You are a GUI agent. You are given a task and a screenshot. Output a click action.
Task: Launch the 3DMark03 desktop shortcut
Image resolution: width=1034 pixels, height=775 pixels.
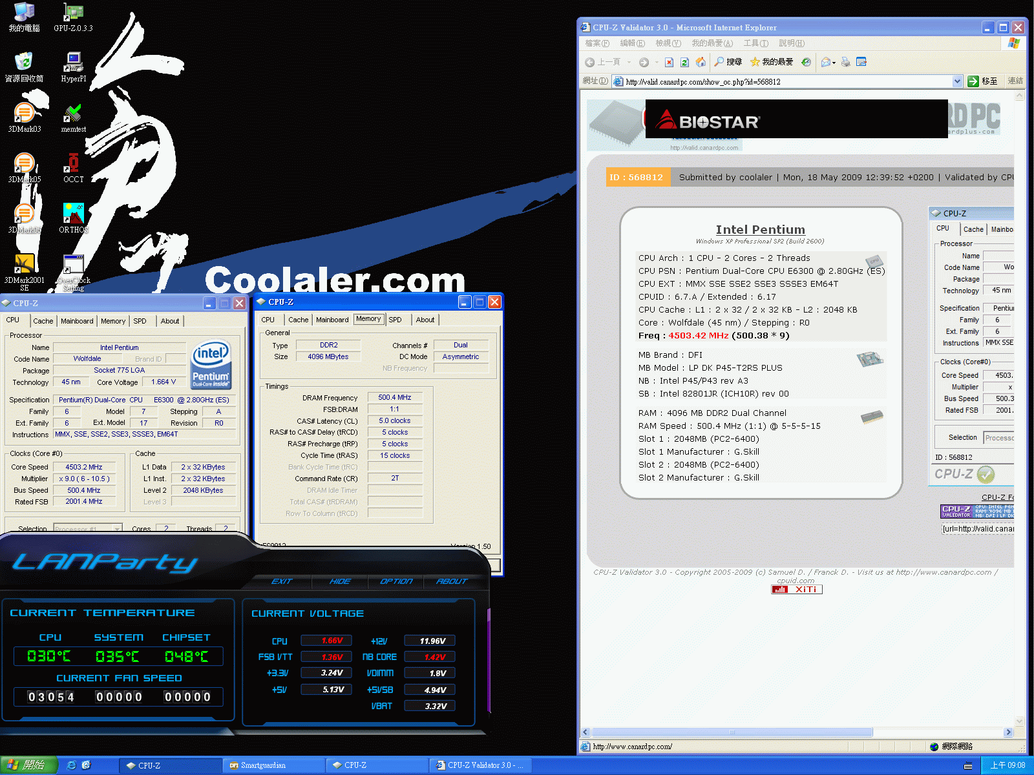tap(24, 118)
